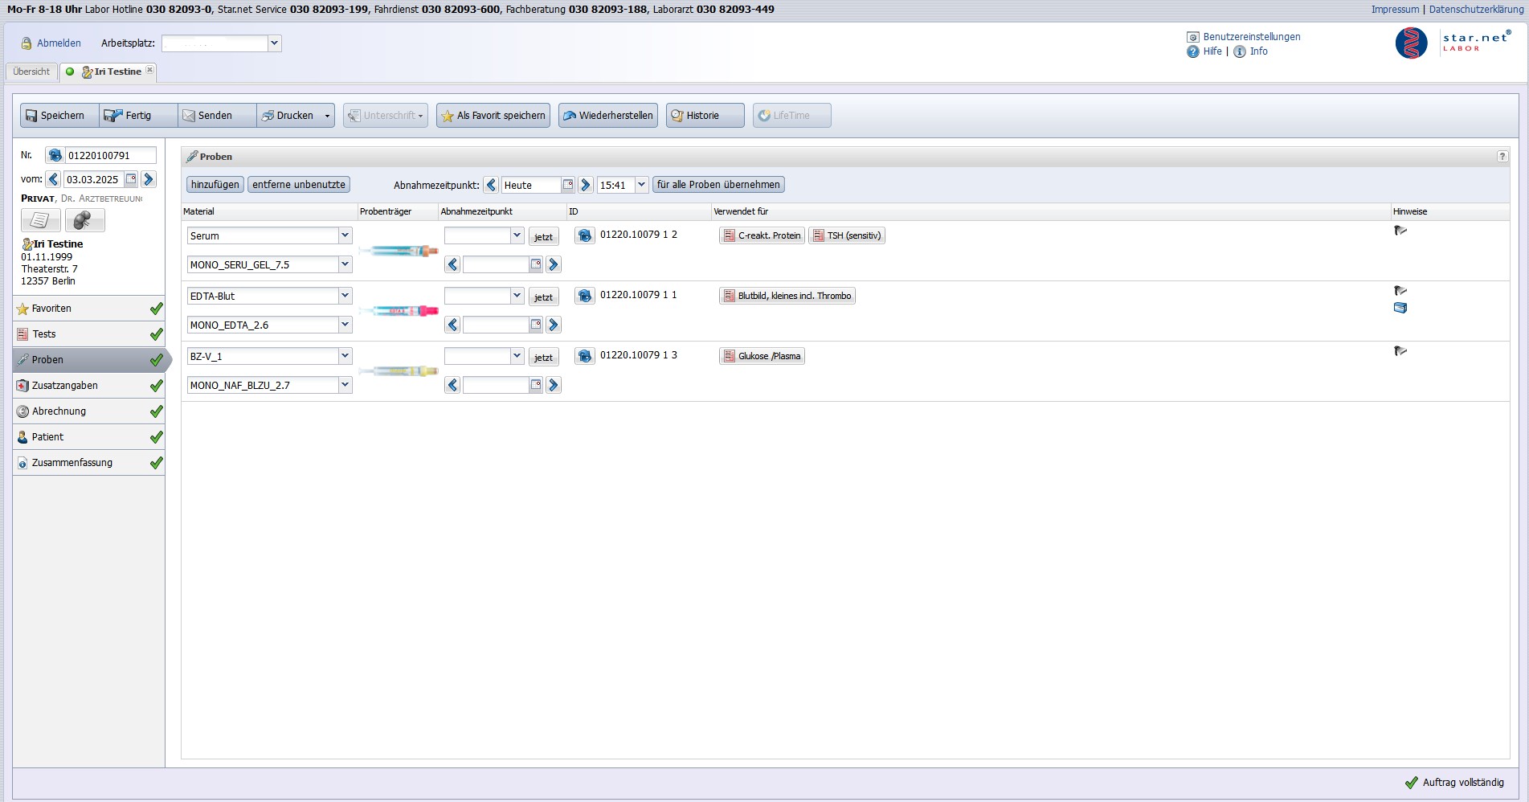Expand the 15:41 time dropdown
This screenshot has height=802, width=1529.
pyautogui.click(x=641, y=185)
